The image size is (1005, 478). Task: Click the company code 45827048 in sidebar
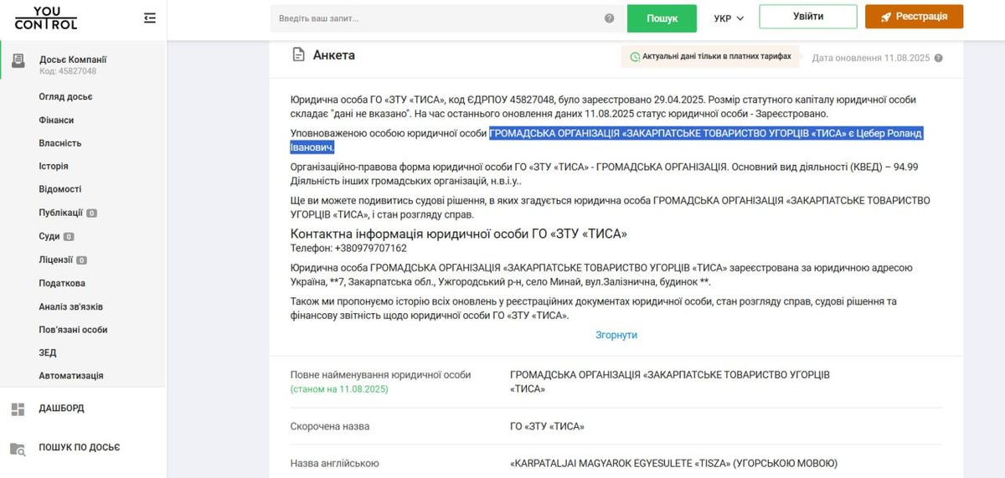[68, 72]
